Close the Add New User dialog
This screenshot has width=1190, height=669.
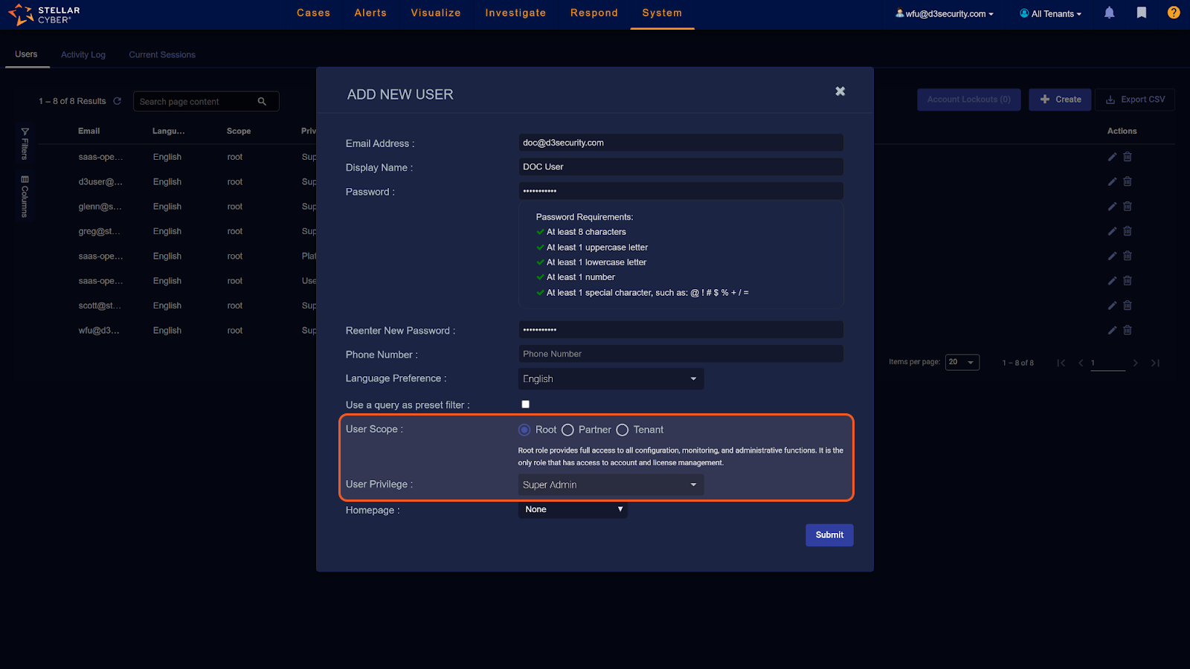(x=840, y=91)
